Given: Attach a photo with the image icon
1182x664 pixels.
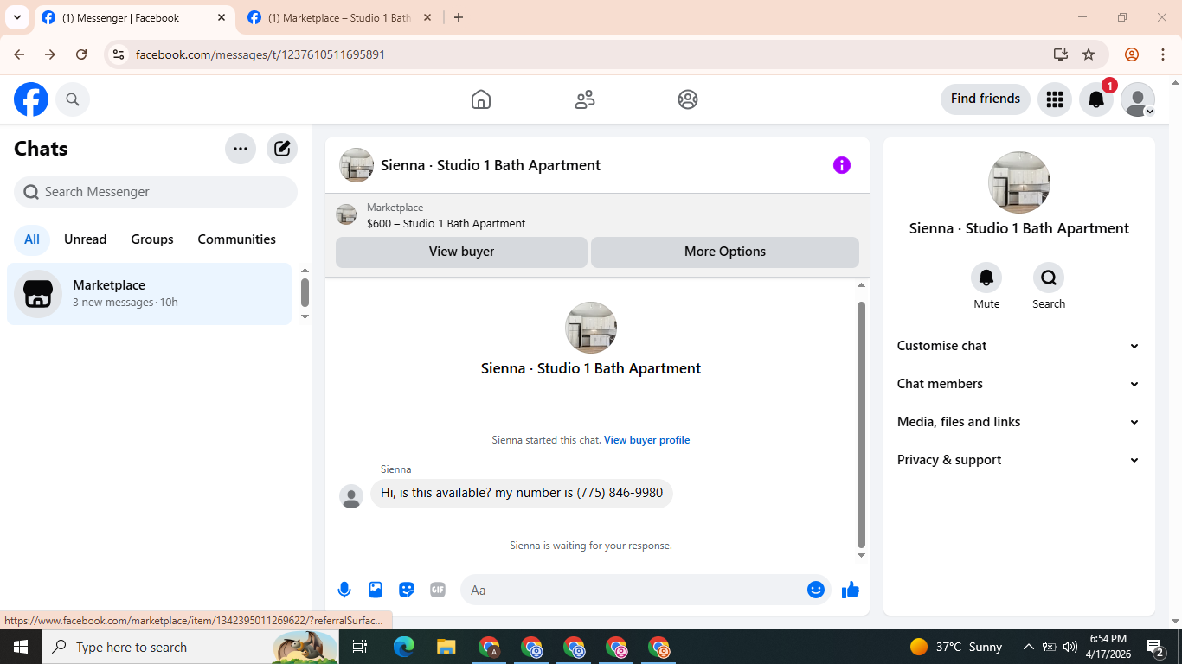Looking at the screenshot, I should (x=376, y=590).
